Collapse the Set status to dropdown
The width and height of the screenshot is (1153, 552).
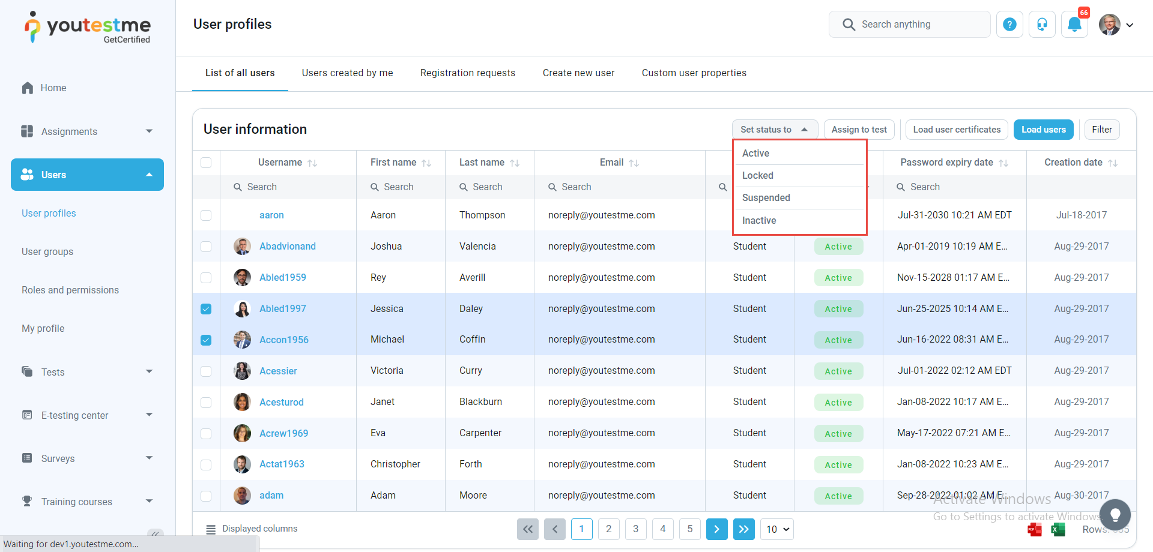[x=774, y=130]
